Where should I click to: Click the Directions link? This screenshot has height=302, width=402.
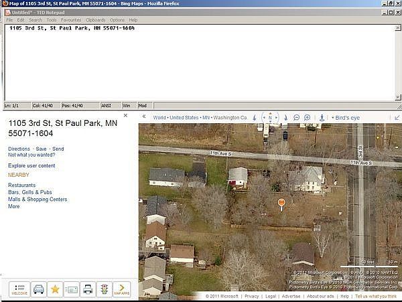[x=19, y=149]
